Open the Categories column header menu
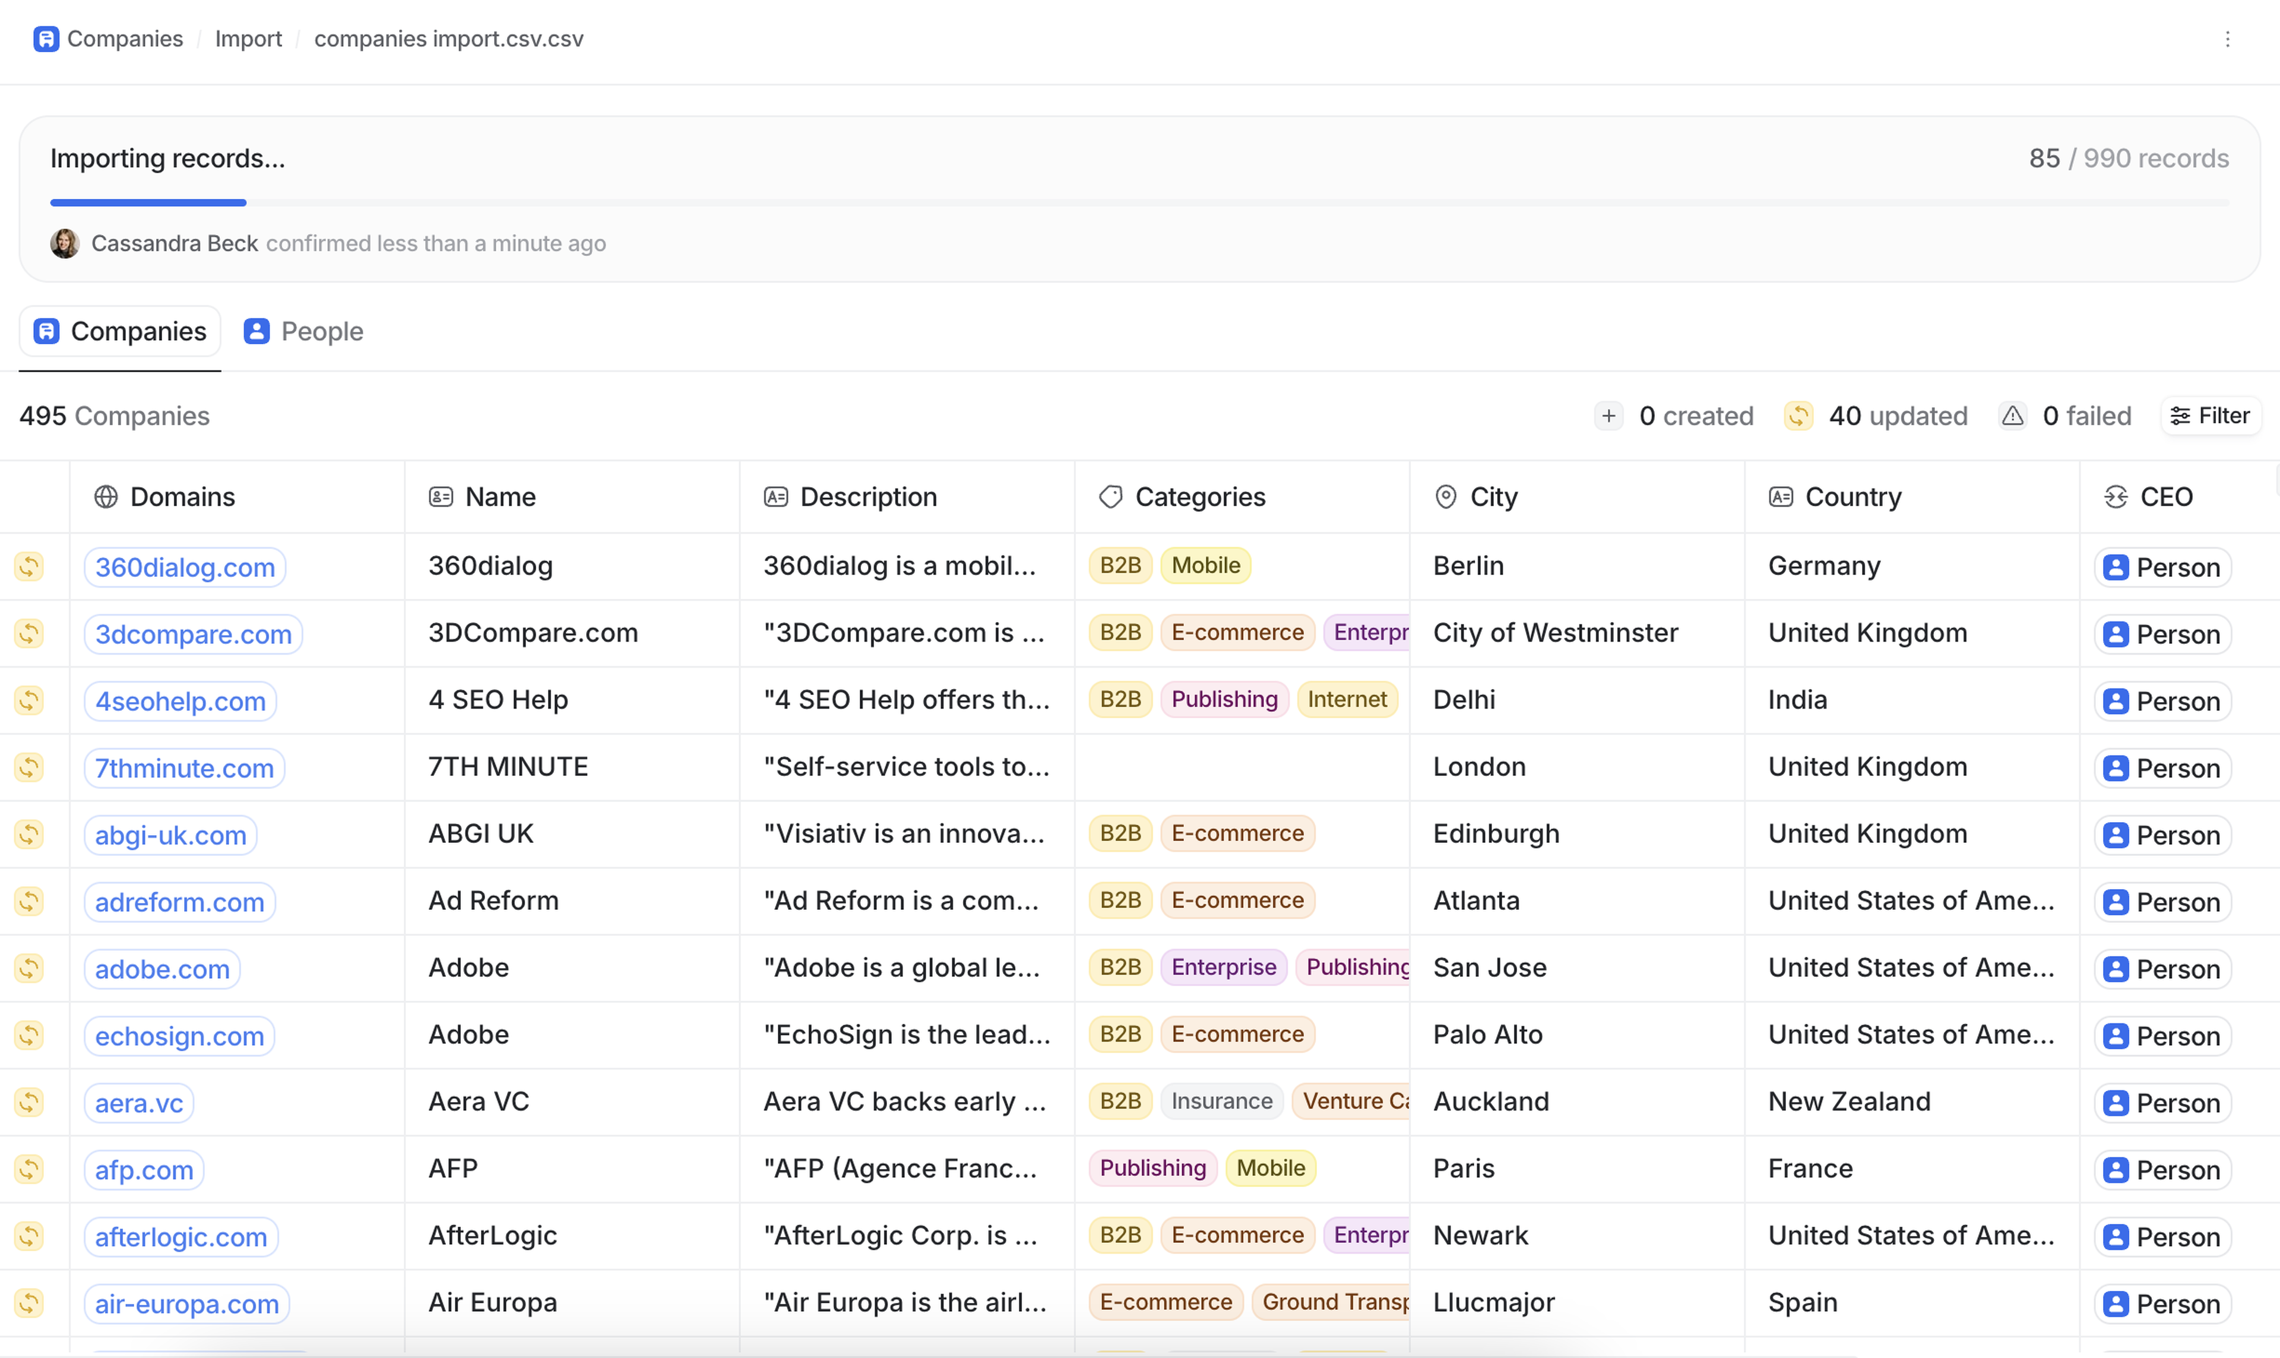2280x1358 pixels. pos(1199,497)
